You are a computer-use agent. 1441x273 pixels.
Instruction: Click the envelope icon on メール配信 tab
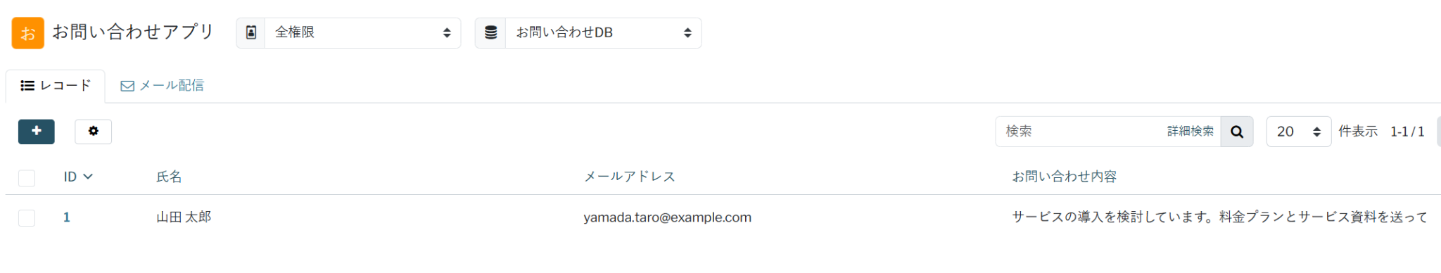tap(127, 86)
